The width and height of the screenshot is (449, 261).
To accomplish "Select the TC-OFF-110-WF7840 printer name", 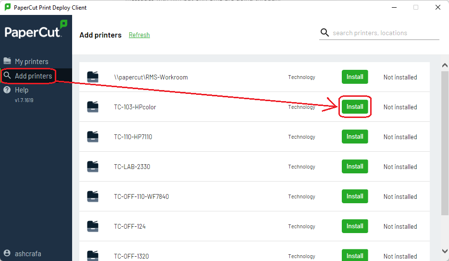I will (x=141, y=196).
